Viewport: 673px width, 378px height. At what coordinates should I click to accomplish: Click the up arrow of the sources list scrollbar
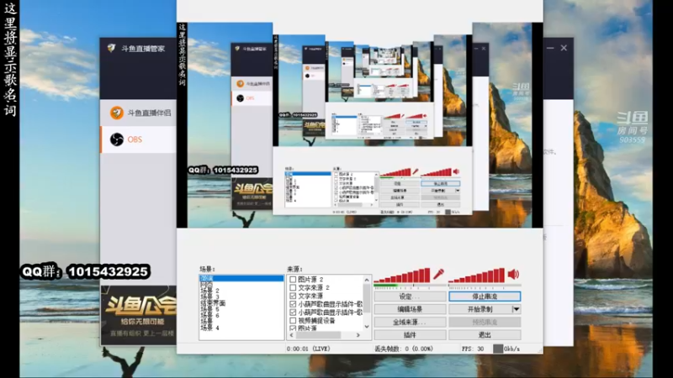(x=367, y=280)
